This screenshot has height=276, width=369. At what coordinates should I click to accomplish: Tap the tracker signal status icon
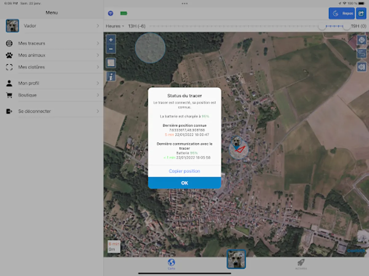coord(111,13)
